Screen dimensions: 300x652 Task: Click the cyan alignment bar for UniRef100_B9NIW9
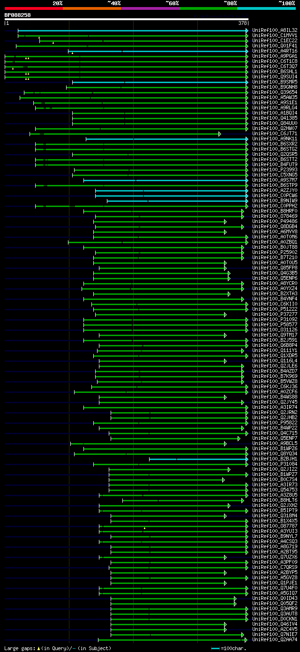tap(177, 200)
